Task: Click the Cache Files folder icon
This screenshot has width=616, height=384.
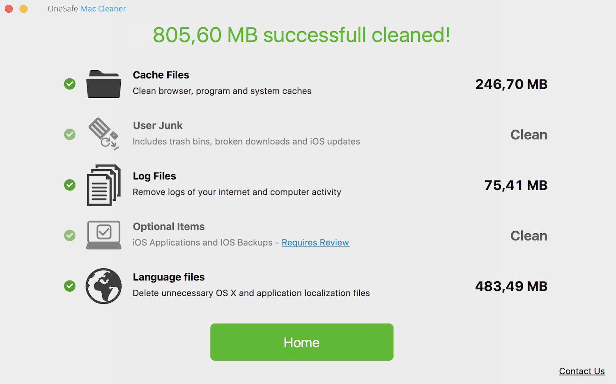Action: click(103, 84)
